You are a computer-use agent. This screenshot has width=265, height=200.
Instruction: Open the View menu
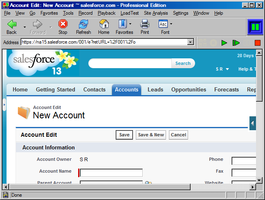(20, 13)
